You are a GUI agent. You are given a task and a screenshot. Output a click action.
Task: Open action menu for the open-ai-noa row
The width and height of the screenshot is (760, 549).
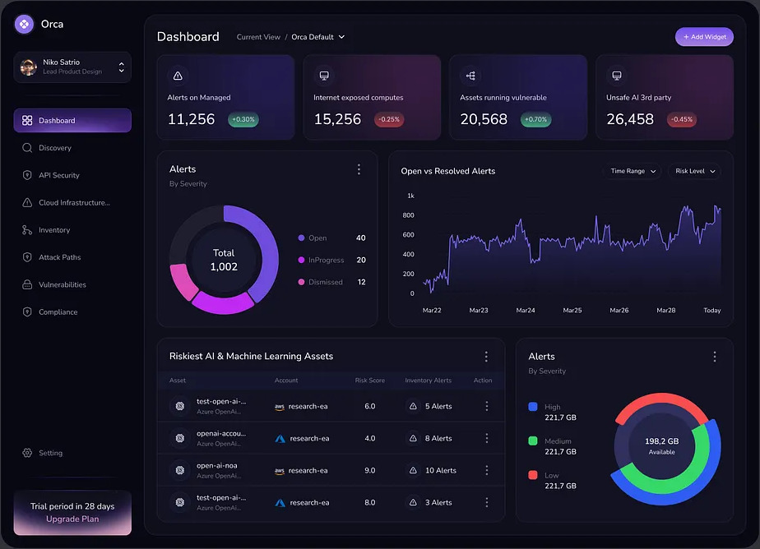pyautogui.click(x=487, y=470)
